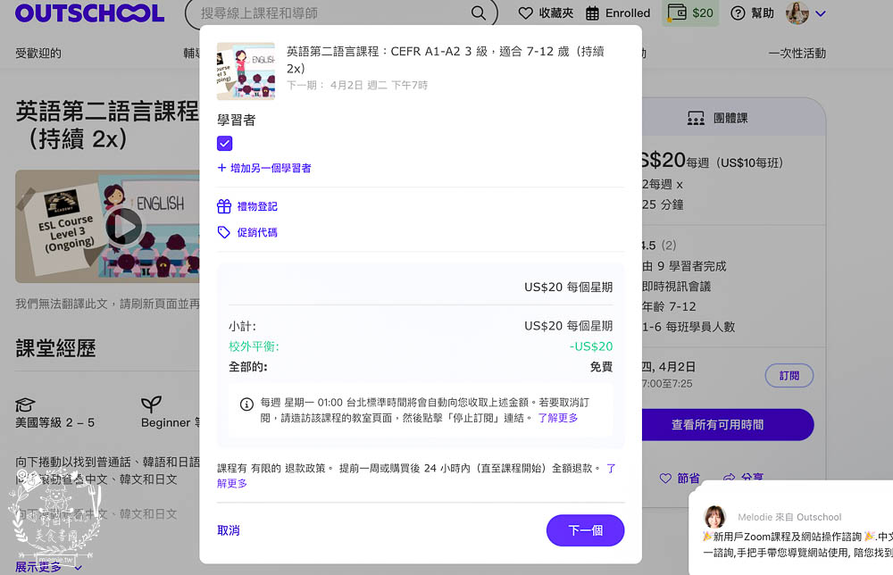The height and width of the screenshot is (575, 893).
Task: Click Melodie's avatar in chat popup
Action: [714, 517]
